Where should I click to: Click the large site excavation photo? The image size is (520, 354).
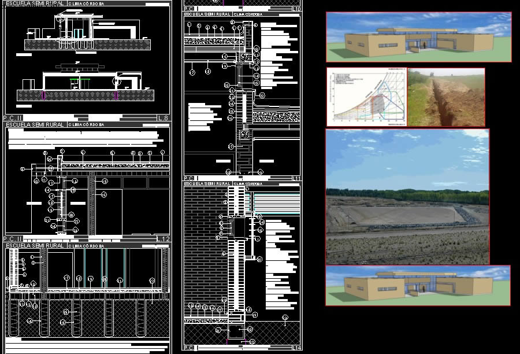[407, 197]
